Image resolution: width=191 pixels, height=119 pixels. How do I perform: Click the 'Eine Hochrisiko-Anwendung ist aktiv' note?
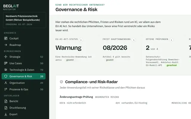[x=73, y=58]
